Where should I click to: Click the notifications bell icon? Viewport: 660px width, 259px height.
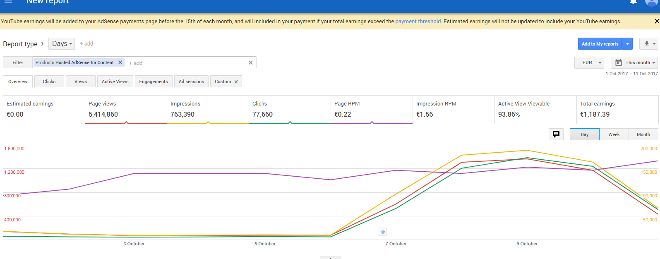pyautogui.click(x=633, y=2)
